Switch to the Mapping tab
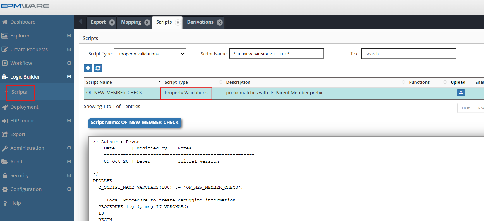This screenshot has width=484, height=221. click(x=131, y=22)
